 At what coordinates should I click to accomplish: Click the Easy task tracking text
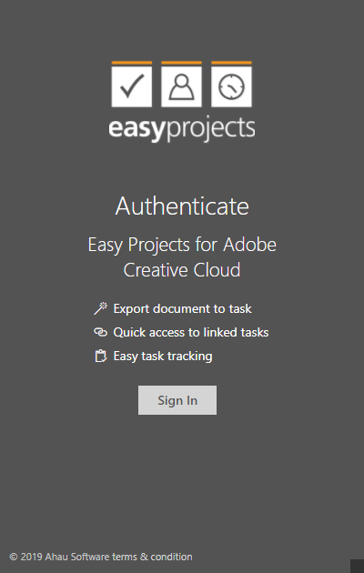click(163, 356)
